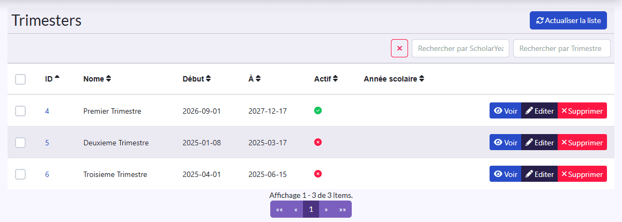Go to next page with single » button
The width and height of the screenshot is (622, 222).
click(x=326, y=209)
